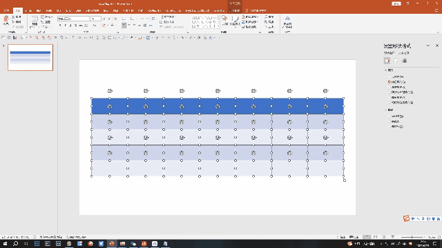This screenshot has height=248, width=442.
Task: Click the Windows Start button
Action: pyautogui.click(x=5, y=243)
